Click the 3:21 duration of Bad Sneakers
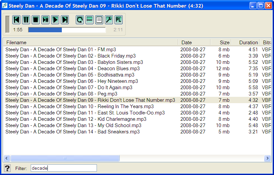The image size is (274, 175). pyautogui.click(x=253, y=132)
